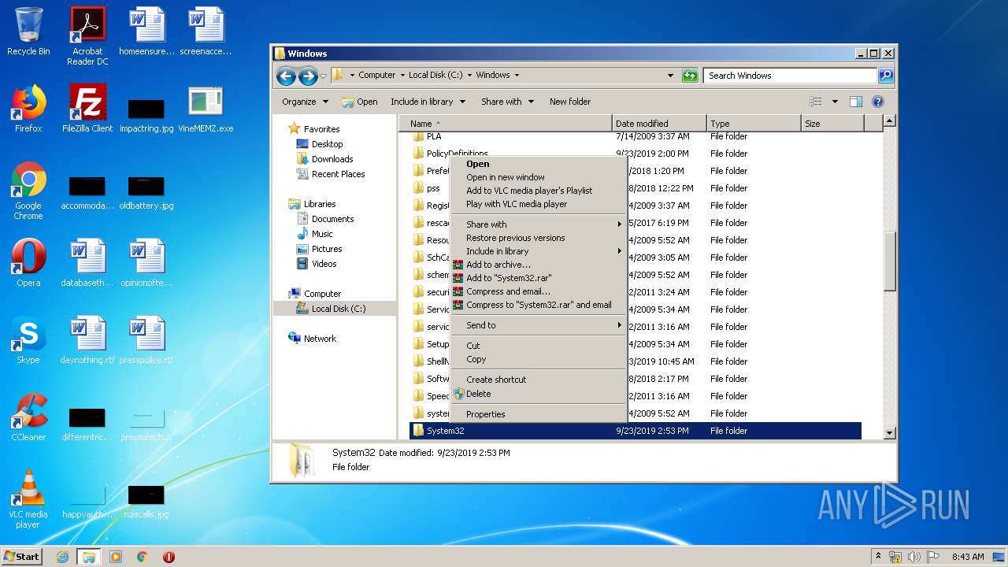This screenshot has height=567, width=1008.
Task: Select the CCleaner desktop icon
Action: coord(28,417)
